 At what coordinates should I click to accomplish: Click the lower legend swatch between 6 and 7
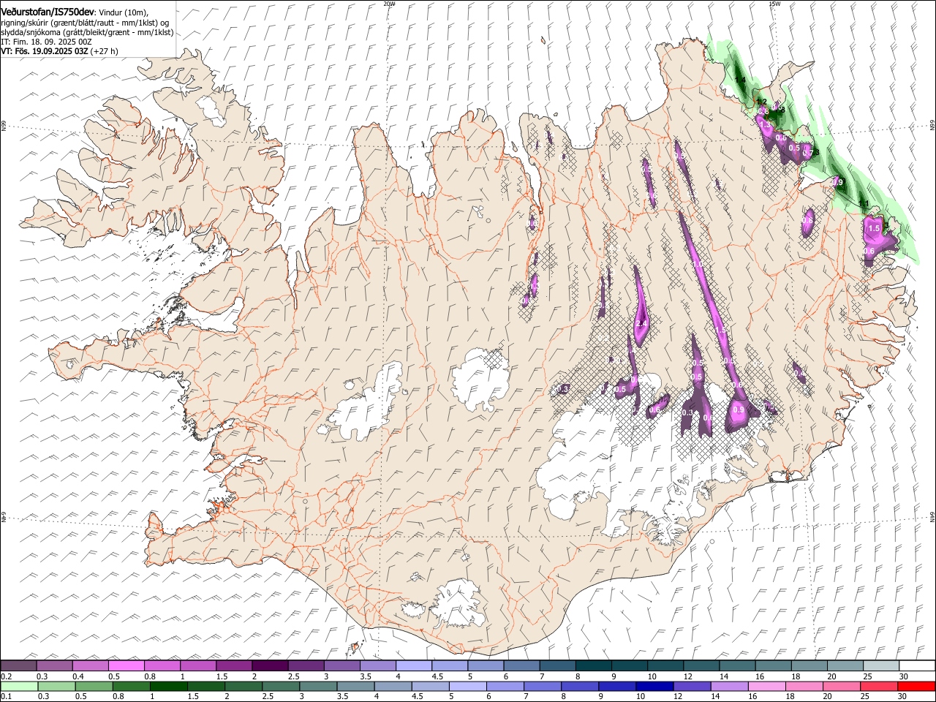pyautogui.click(x=504, y=686)
